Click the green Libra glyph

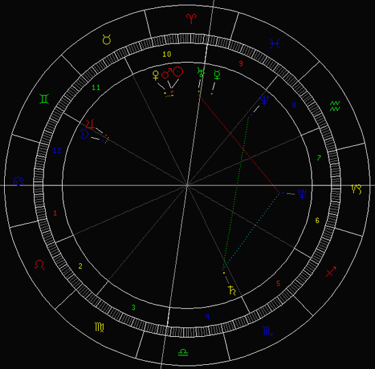pos(183,353)
